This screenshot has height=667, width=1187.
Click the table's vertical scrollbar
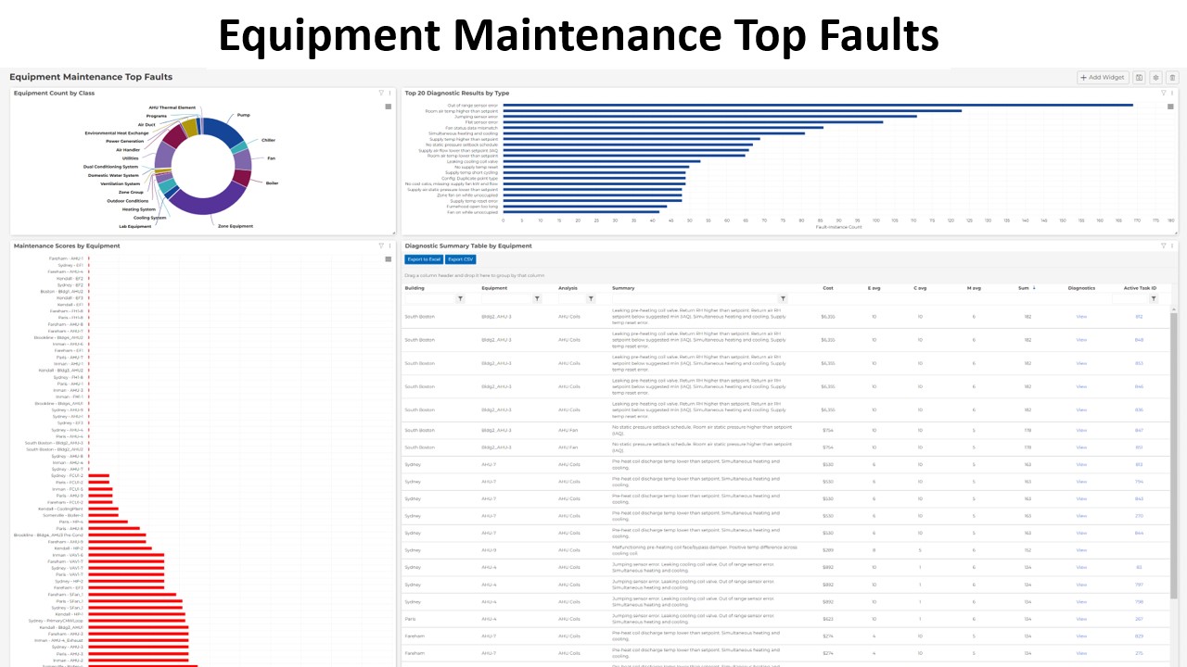(x=1173, y=456)
